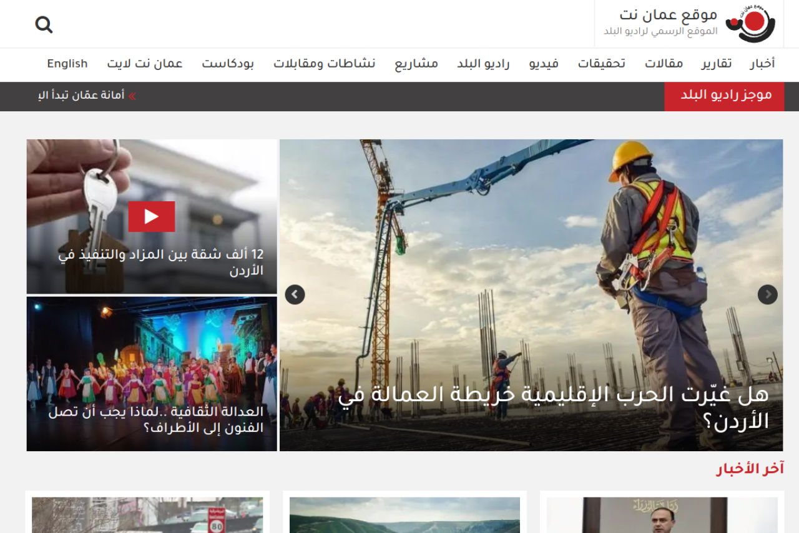The height and width of the screenshot is (533, 799).
Task: Go to previous slide arrow
Action: tap(295, 294)
